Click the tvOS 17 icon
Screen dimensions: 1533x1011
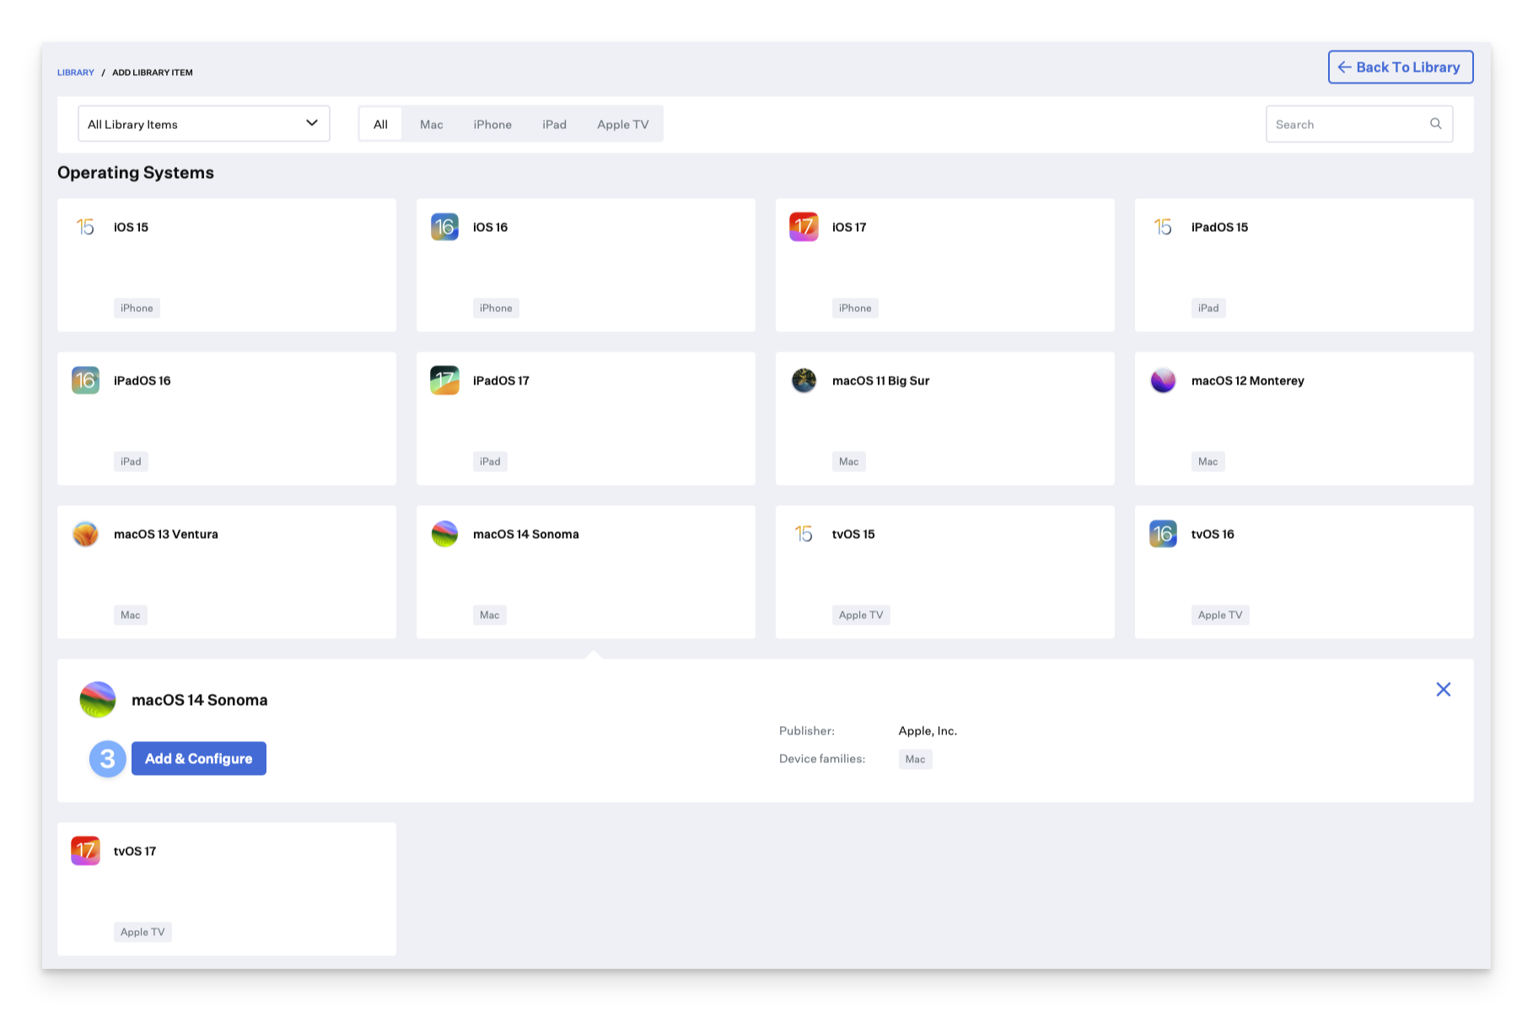[85, 851]
